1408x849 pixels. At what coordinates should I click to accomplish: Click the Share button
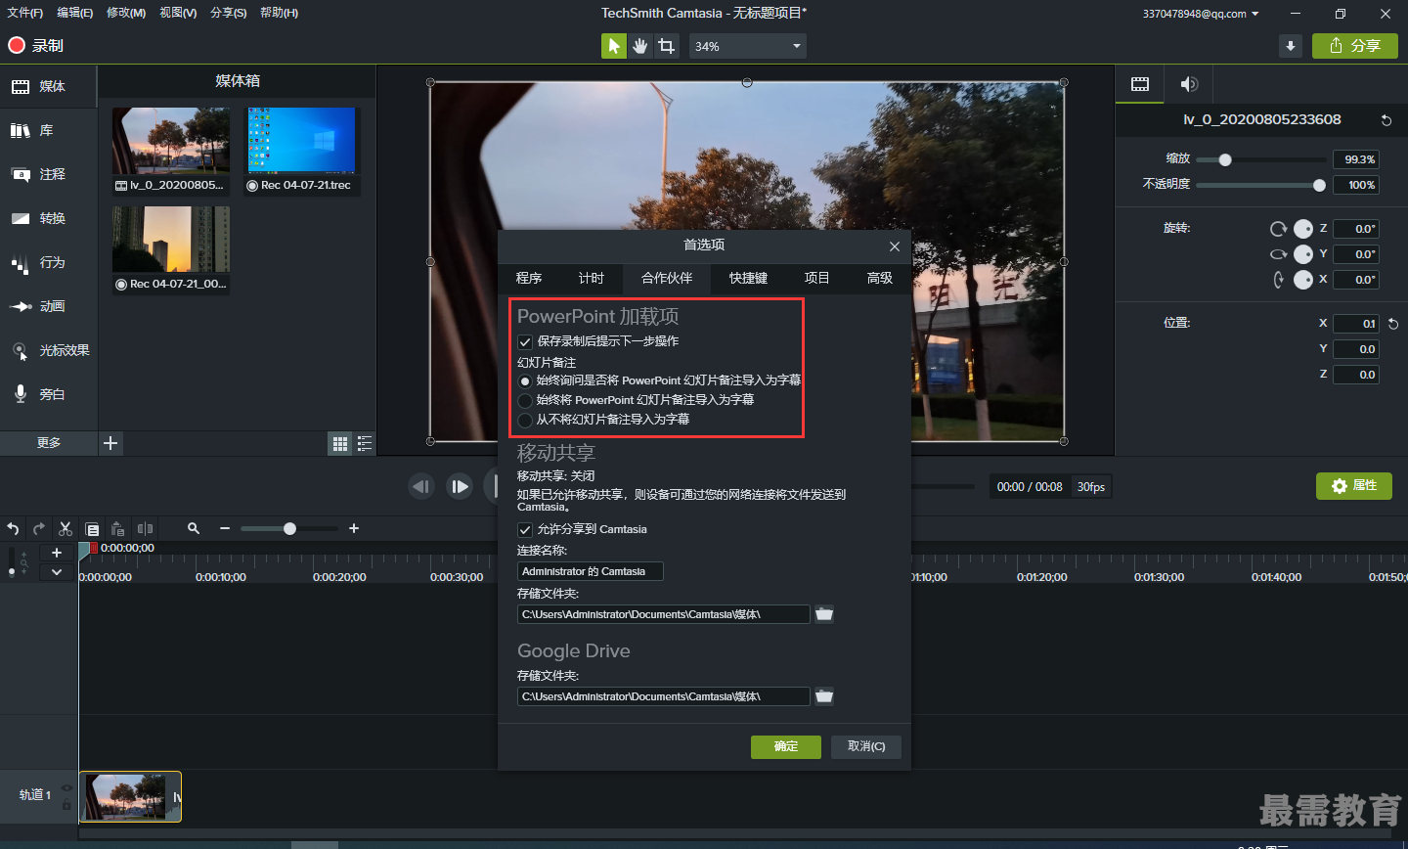pos(1354,46)
